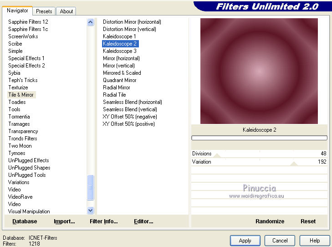
Task: Open Filter Info...
Action: tap(103, 221)
